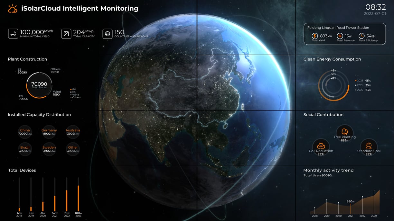Click the Plant Construction heading
The height and width of the screenshot is (221, 394).
click(x=27, y=59)
